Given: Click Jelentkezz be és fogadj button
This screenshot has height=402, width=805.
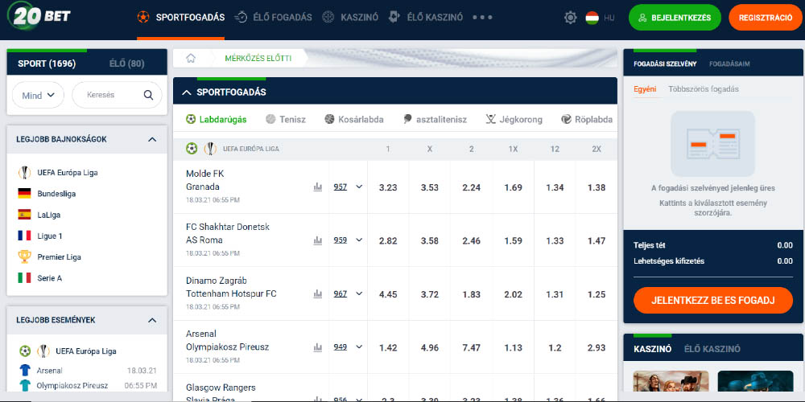Looking at the screenshot, I should (713, 301).
